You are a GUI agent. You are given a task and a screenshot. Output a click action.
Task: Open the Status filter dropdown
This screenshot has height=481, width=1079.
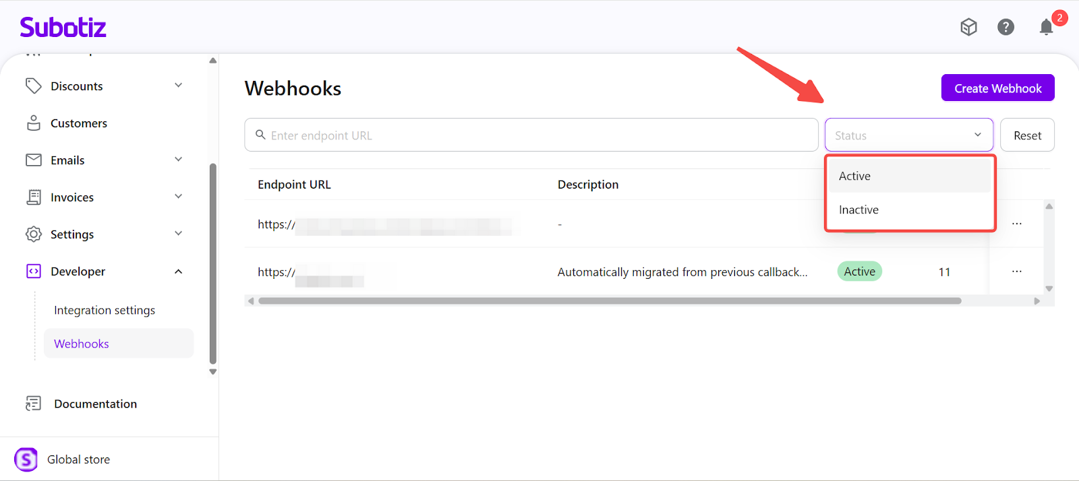coord(908,135)
